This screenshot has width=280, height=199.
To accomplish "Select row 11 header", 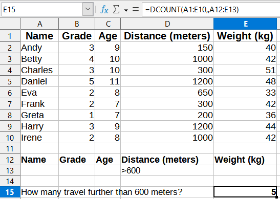I will (x=10, y=149).
